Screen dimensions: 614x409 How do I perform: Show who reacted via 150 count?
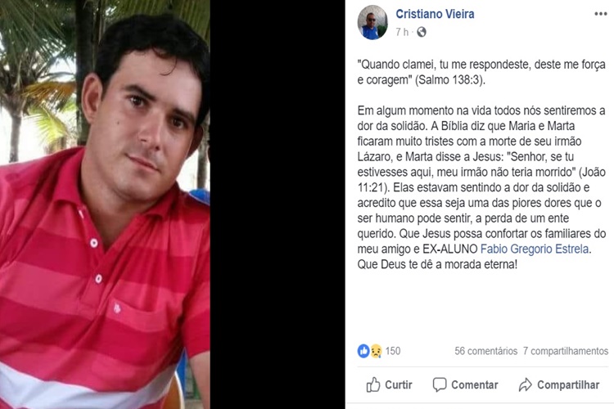(393, 351)
